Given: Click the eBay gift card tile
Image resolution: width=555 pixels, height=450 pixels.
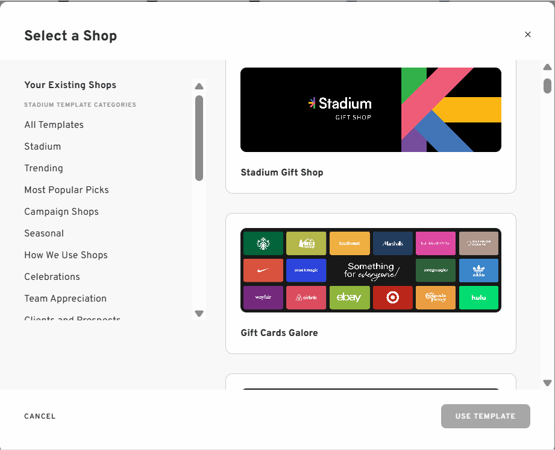Looking at the screenshot, I should [x=350, y=297].
